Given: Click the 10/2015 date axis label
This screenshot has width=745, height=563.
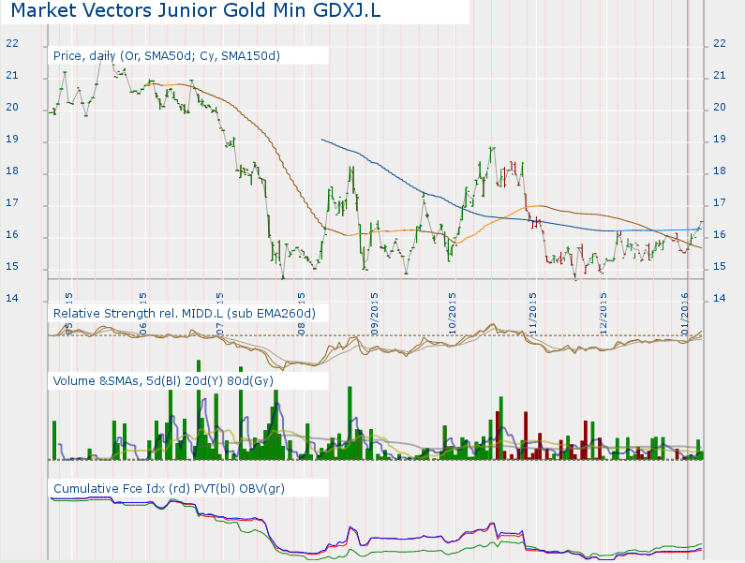Looking at the screenshot, I should (x=452, y=314).
